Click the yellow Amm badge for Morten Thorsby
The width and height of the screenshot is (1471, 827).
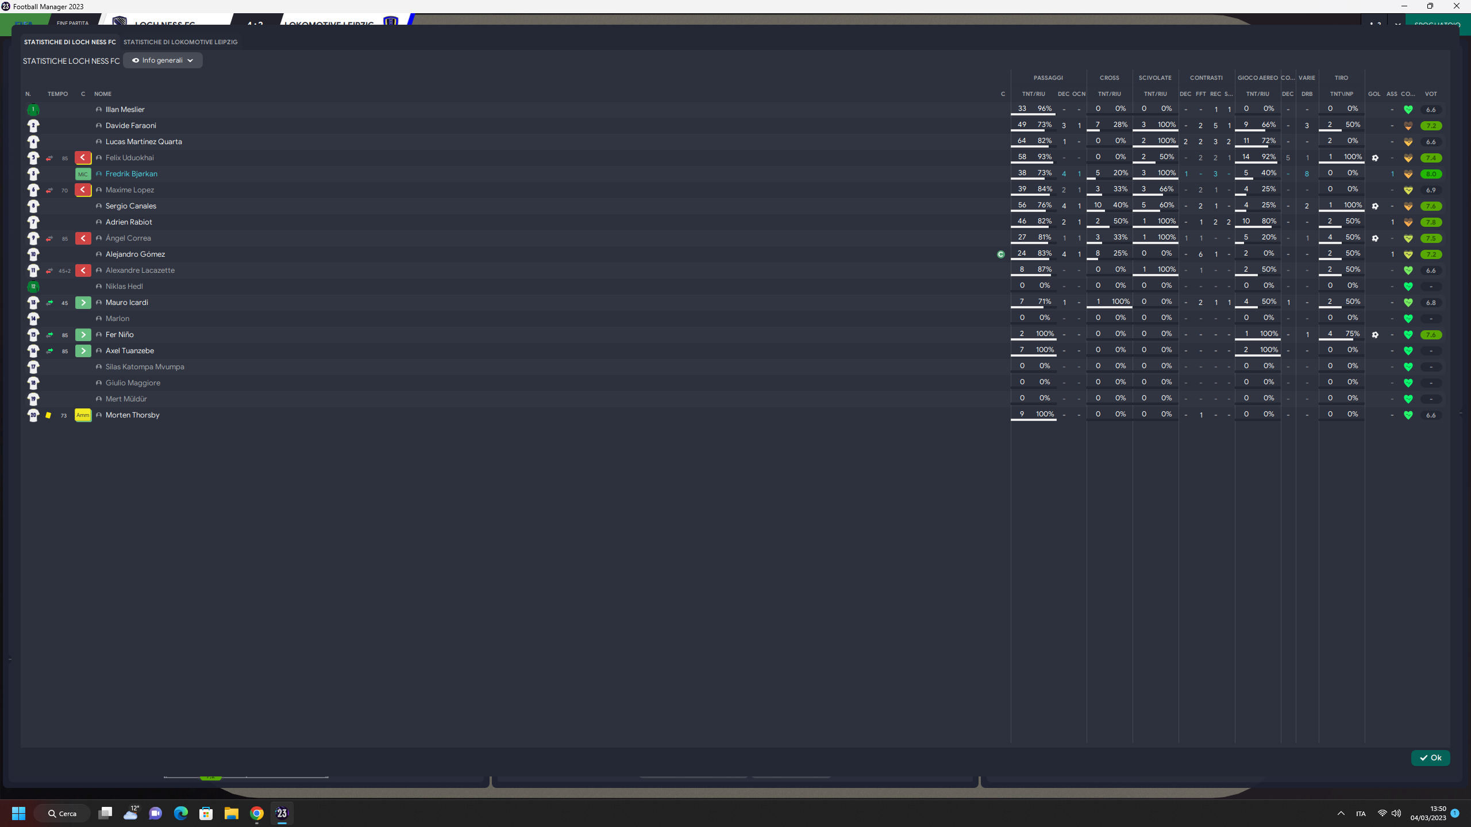tap(83, 415)
